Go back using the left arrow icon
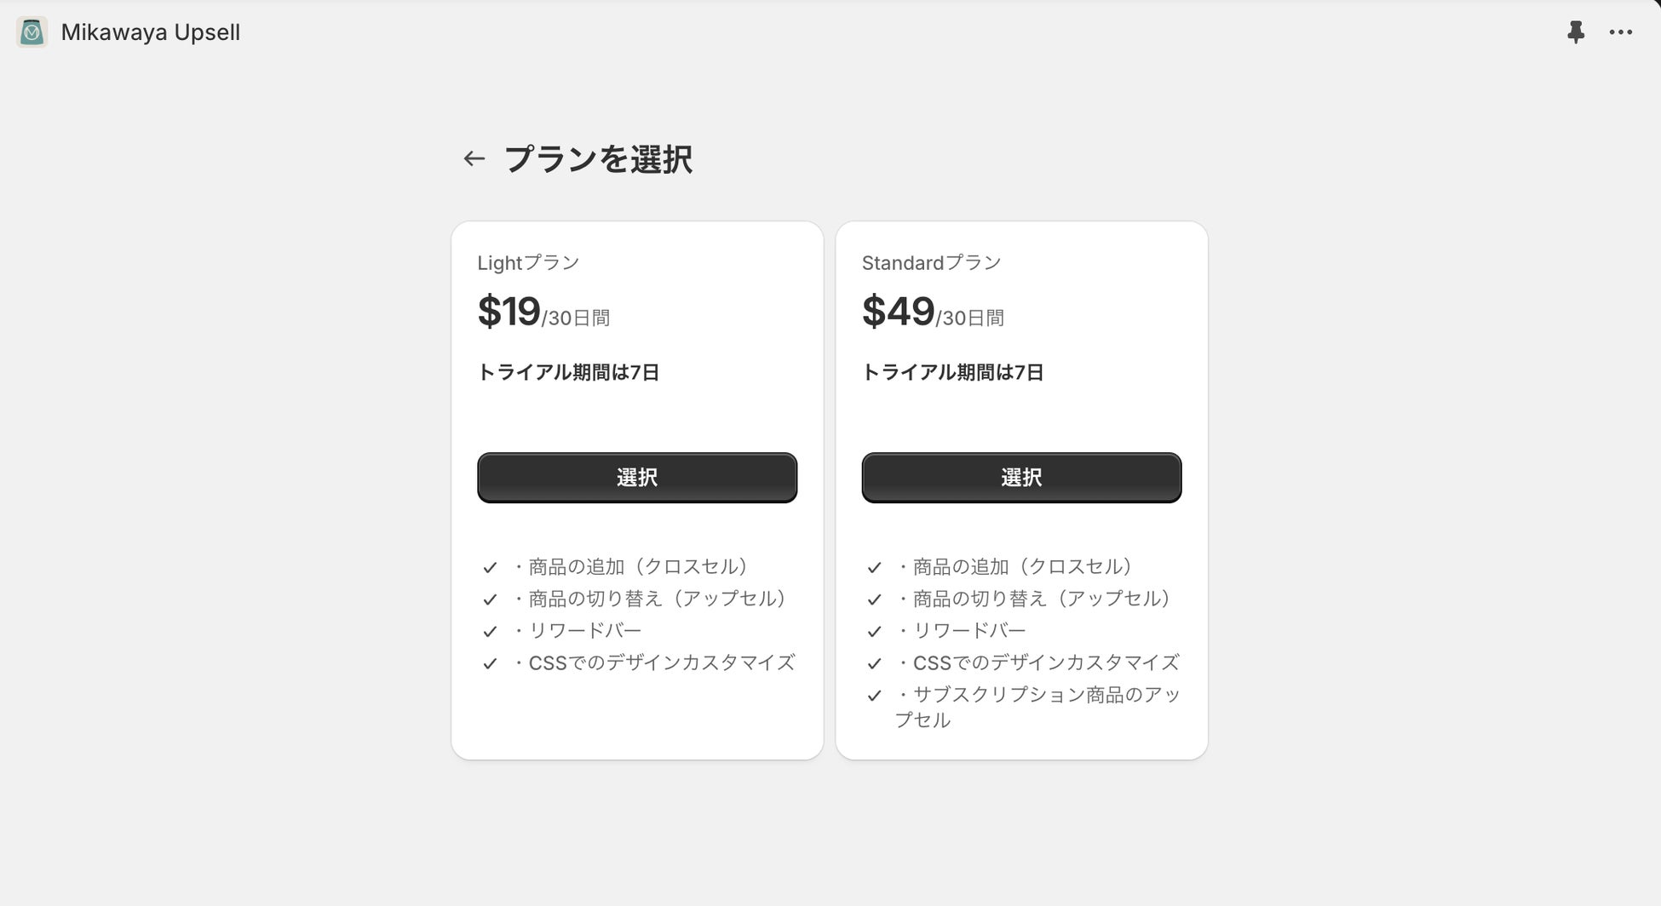This screenshot has width=1661, height=906. click(474, 158)
